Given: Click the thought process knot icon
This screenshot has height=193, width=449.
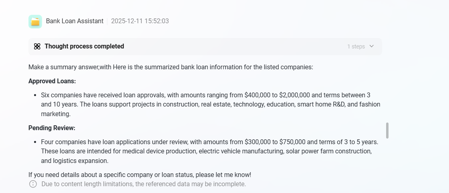Looking at the screenshot, I should click(37, 46).
